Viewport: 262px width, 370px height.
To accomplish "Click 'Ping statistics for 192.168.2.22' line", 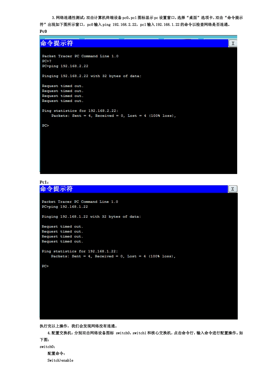I will click(x=80, y=111).
